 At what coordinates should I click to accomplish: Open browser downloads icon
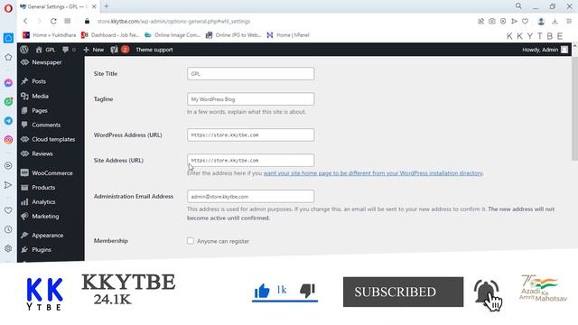point(555,22)
